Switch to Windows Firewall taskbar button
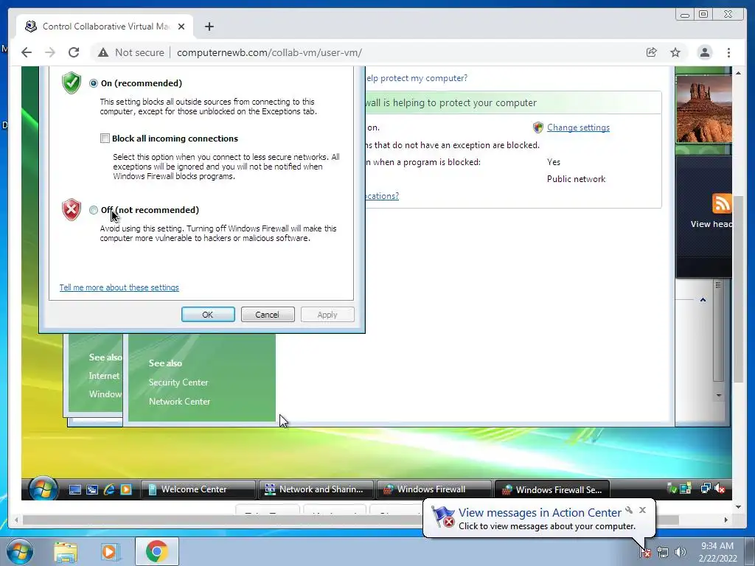 click(x=434, y=489)
